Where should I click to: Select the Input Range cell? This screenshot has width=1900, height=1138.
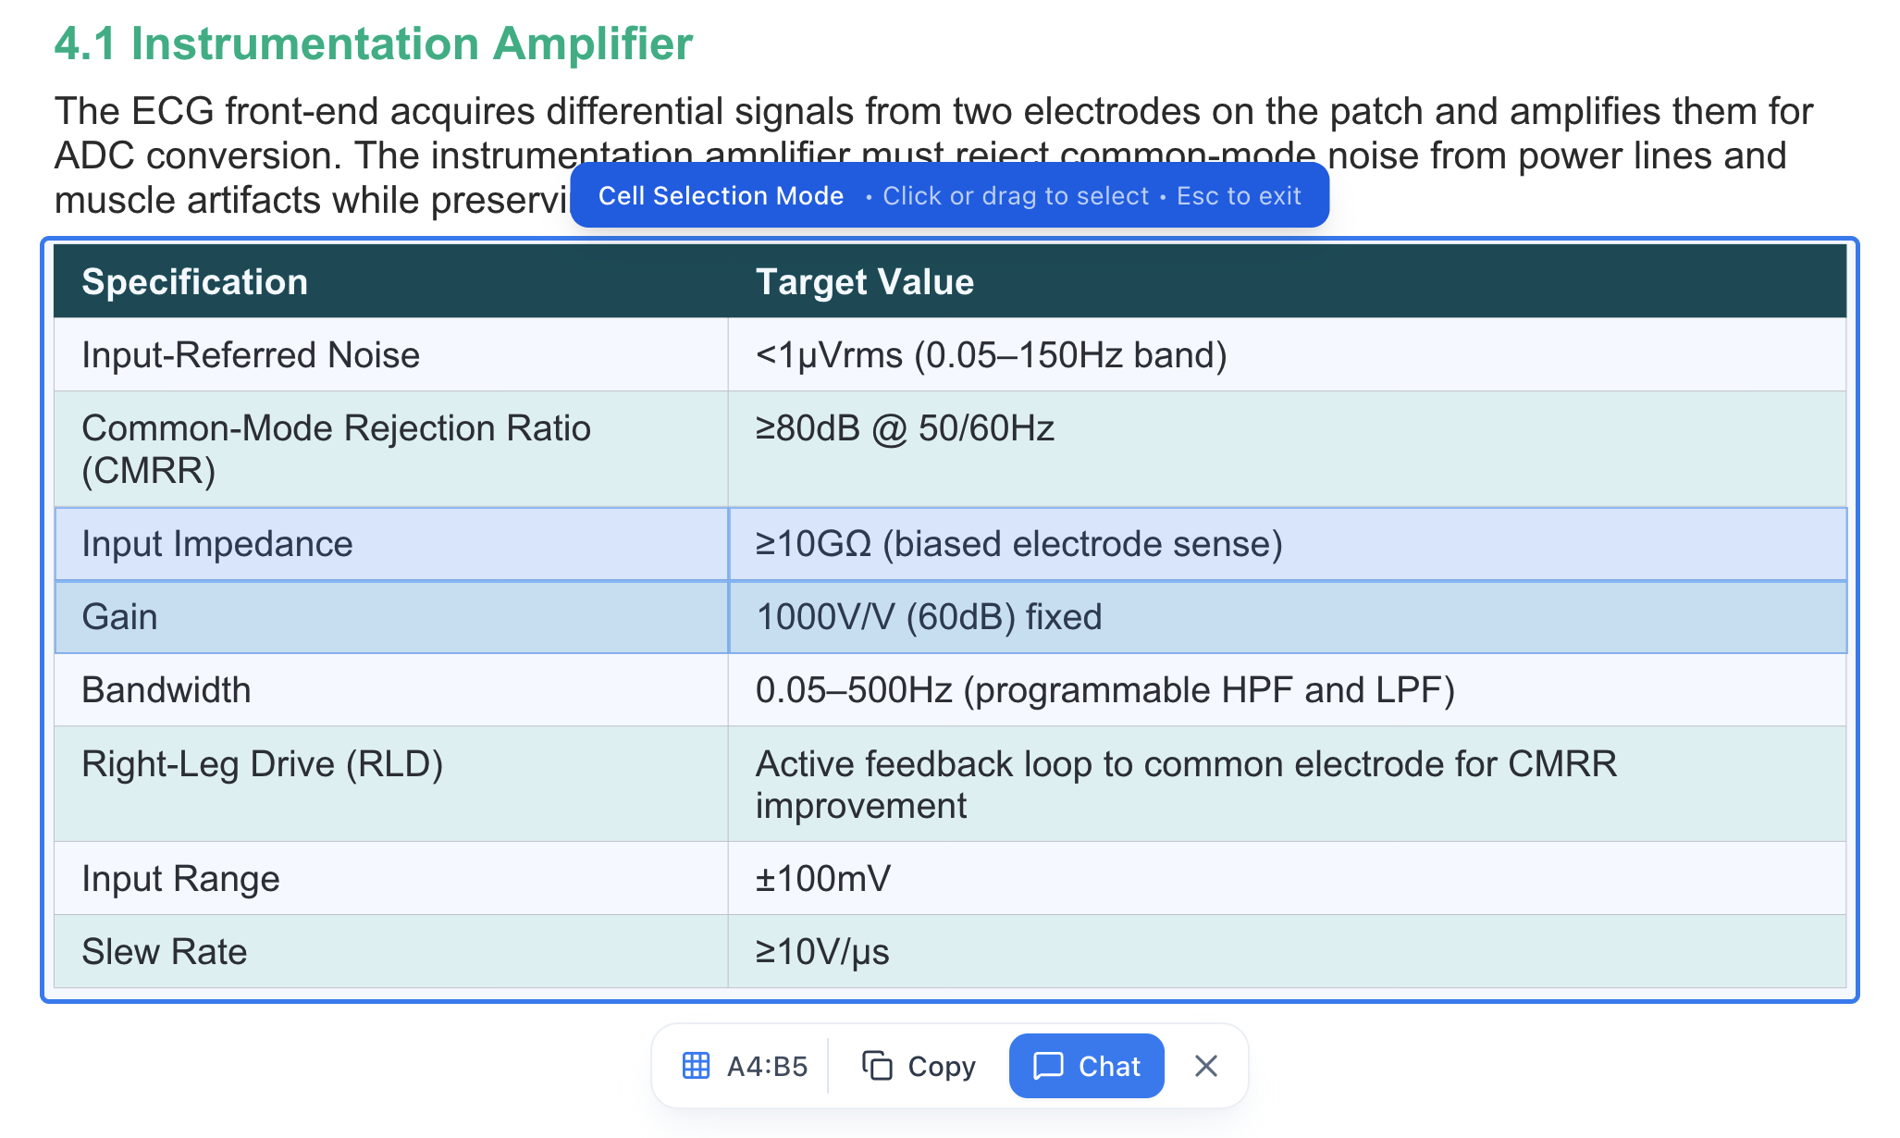point(278,878)
